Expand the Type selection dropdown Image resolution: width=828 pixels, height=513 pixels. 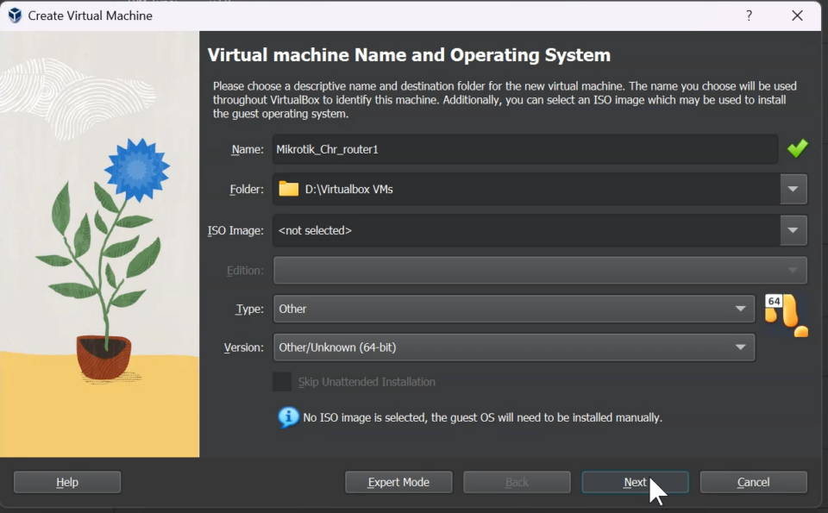coord(740,309)
